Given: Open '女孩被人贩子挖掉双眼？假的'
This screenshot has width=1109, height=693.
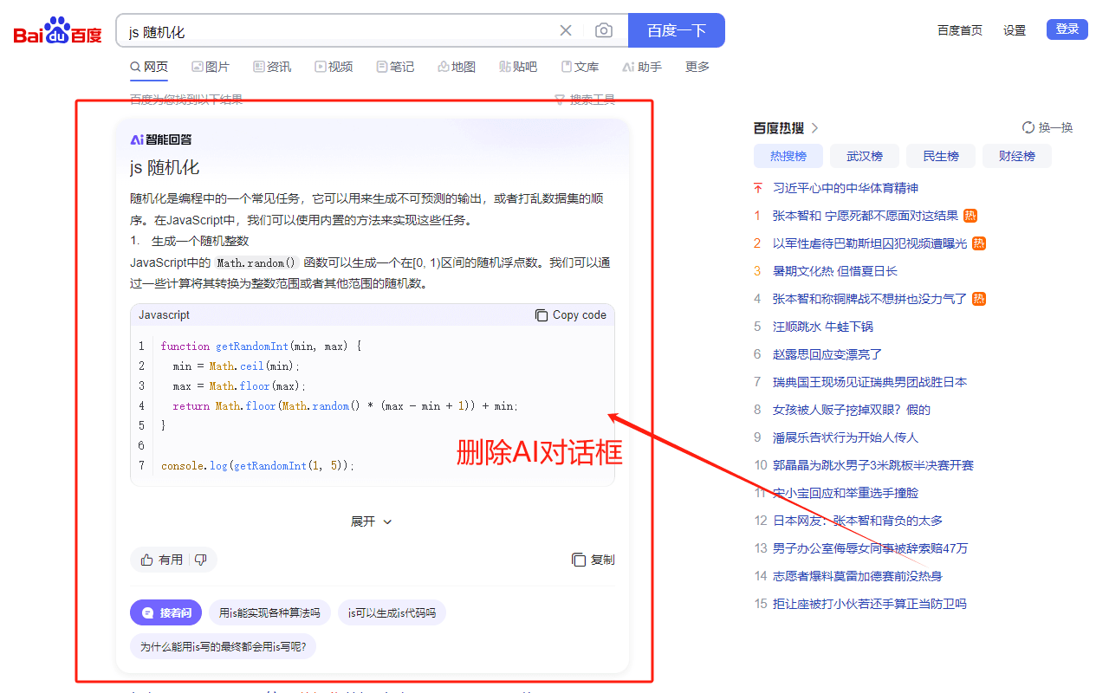Looking at the screenshot, I should pyautogui.click(x=852, y=410).
